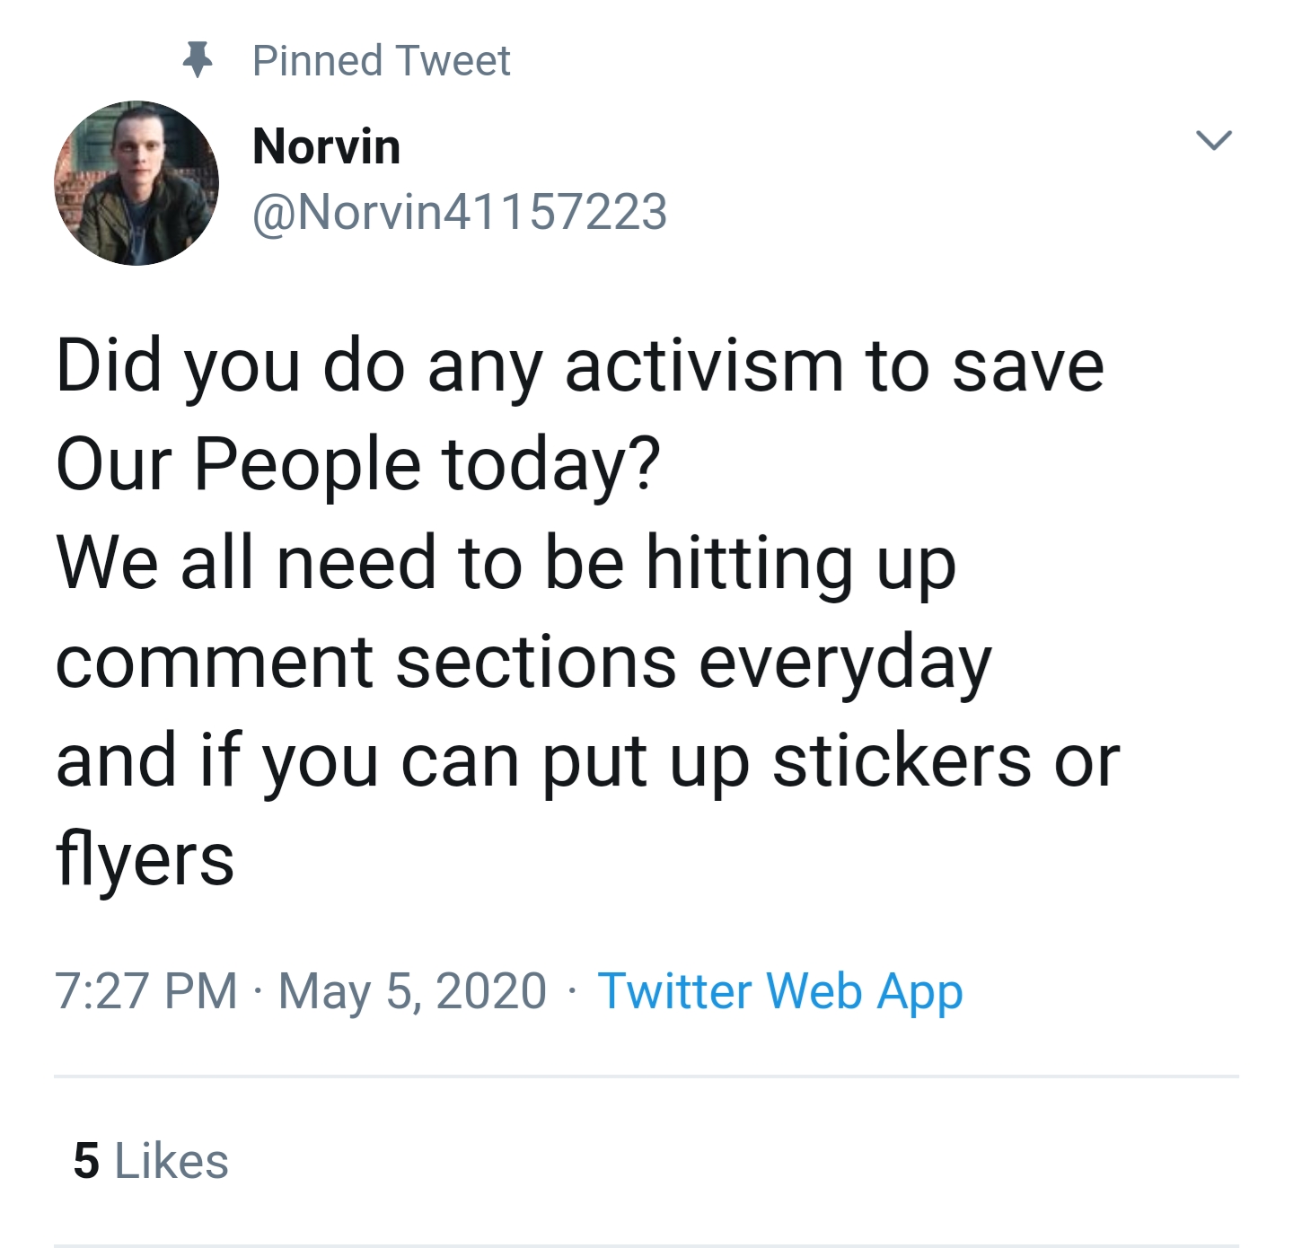The image size is (1293, 1248).
Task: Click the word "Tweet" in the pinned label
Action: 453,61
